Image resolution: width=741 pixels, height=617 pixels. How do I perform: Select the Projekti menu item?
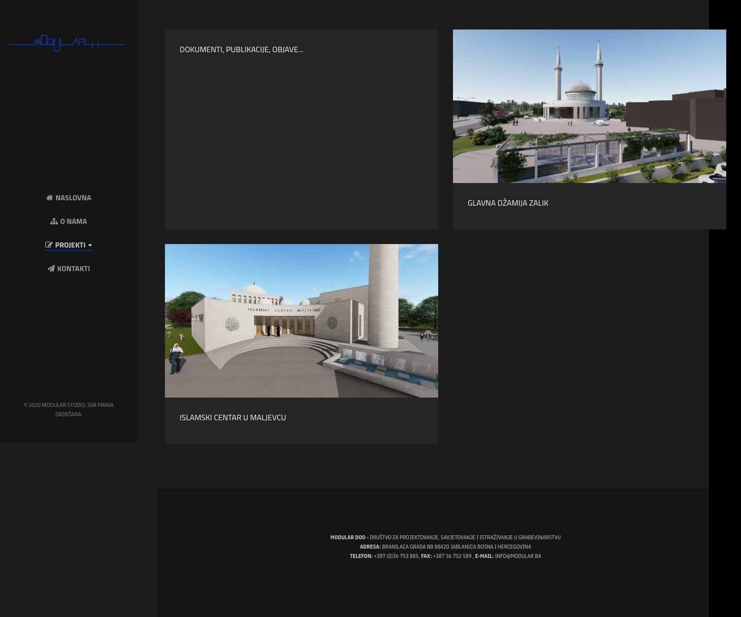coord(68,245)
